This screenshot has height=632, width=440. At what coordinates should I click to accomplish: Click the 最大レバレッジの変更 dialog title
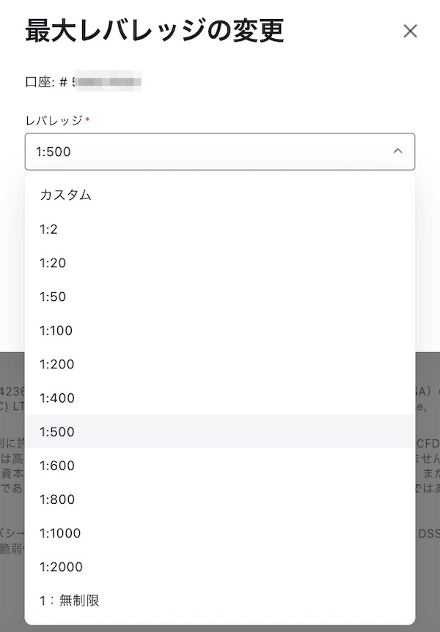click(x=154, y=31)
